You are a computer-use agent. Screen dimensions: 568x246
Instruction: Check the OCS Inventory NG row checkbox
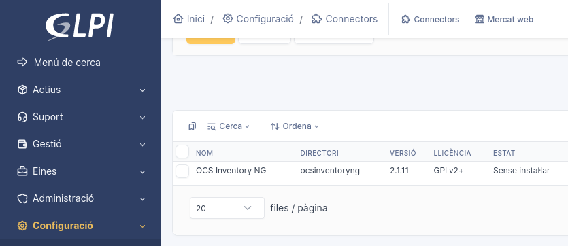[182, 171]
